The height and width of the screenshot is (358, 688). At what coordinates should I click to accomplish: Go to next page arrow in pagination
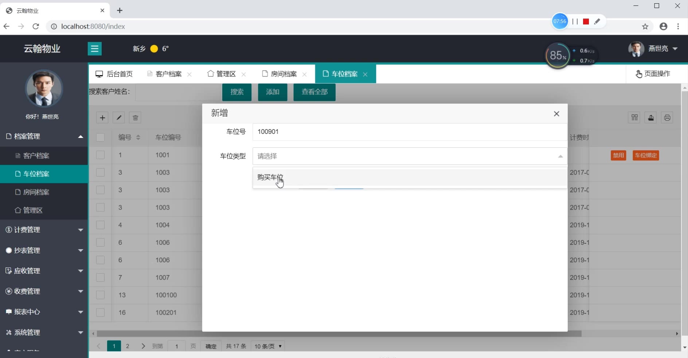click(143, 346)
